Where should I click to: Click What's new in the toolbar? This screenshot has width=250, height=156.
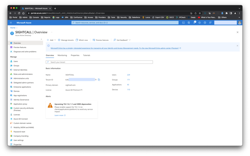pyautogui.click(x=82, y=40)
